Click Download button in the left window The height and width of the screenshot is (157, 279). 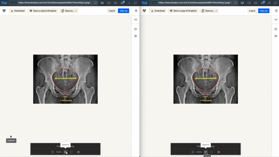(17, 11)
